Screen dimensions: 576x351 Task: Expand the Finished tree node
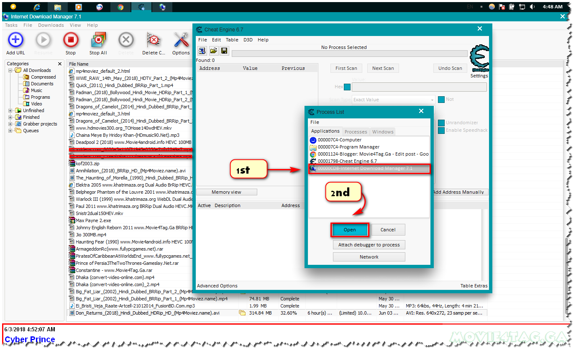coord(10,117)
